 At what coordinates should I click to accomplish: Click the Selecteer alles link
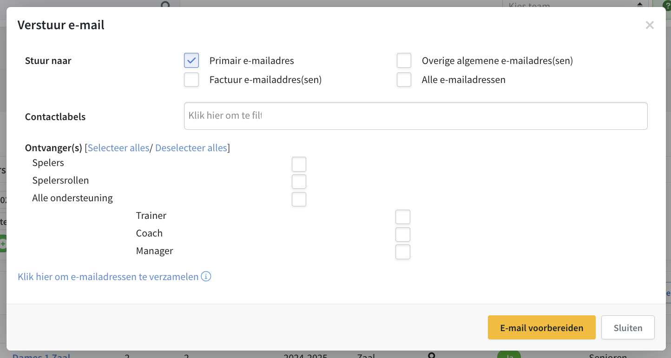click(118, 148)
